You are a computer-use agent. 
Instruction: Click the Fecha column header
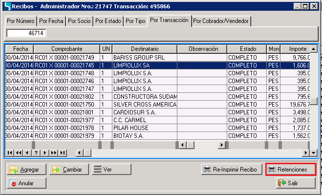(x=20, y=49)
